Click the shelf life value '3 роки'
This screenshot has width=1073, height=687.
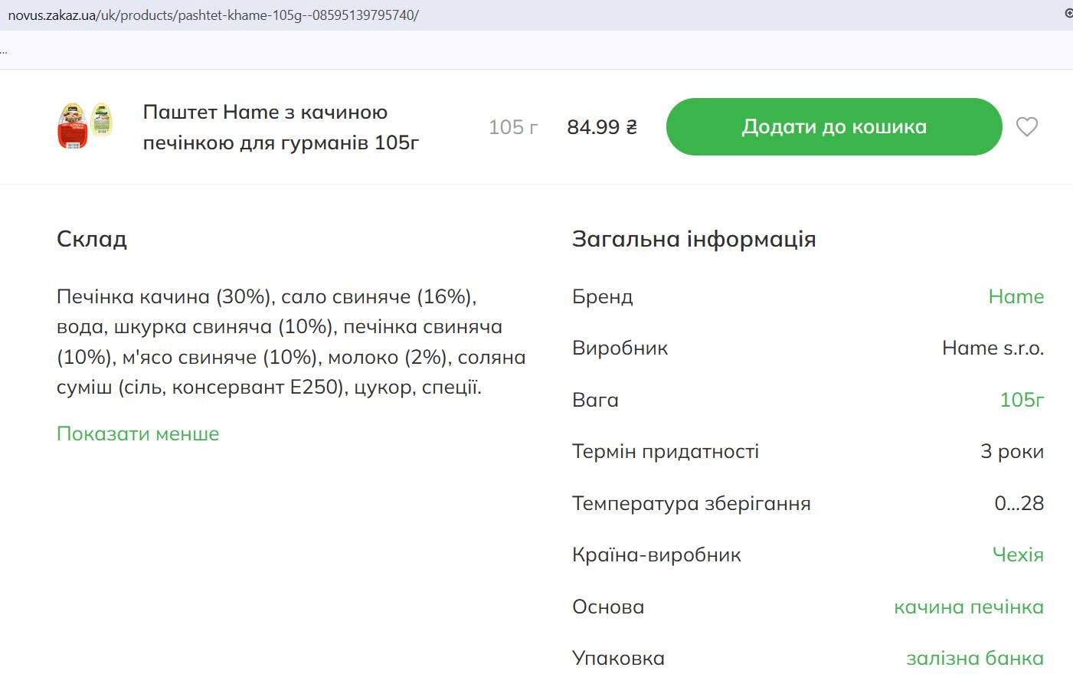tap(1012, 451)
